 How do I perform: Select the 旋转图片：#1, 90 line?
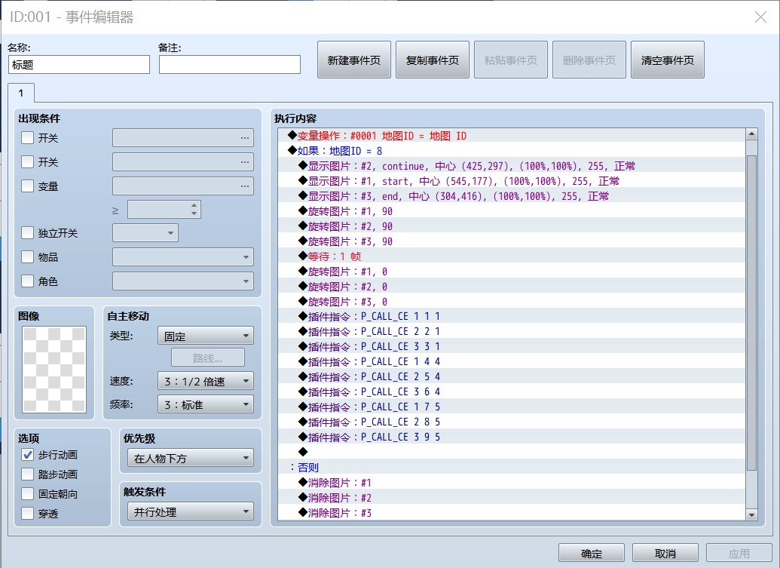click(x=512, y=211)
